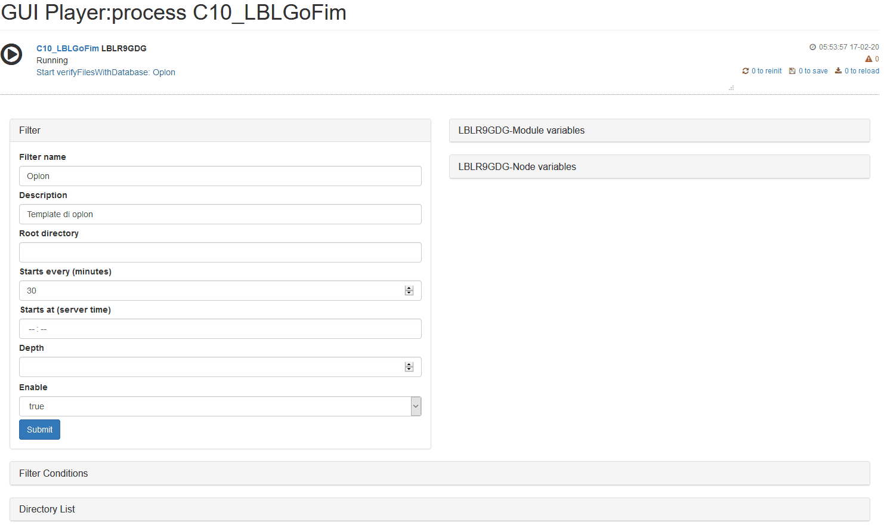
Task: Click the Root directory input field
Action: (220, 252)
